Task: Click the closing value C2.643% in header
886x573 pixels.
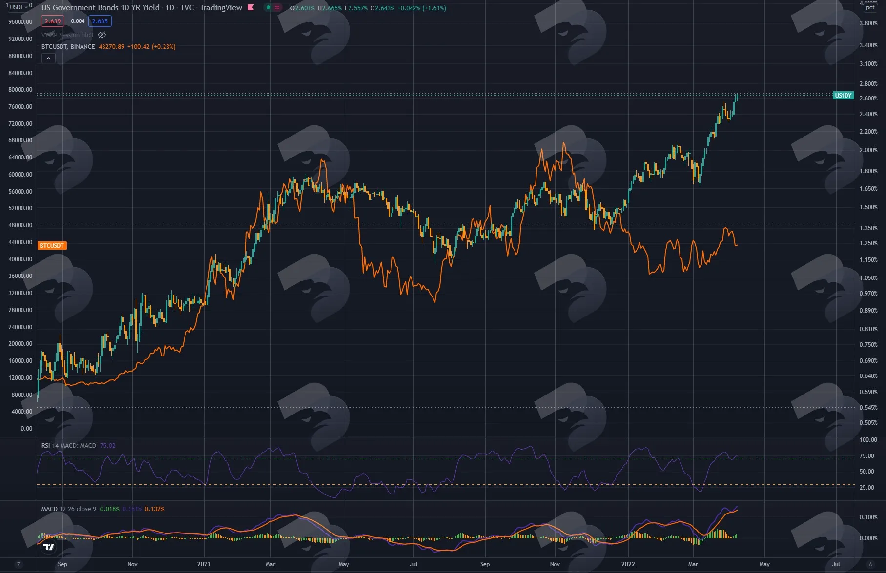Action: pyautogui.click(x=382, y=8)
